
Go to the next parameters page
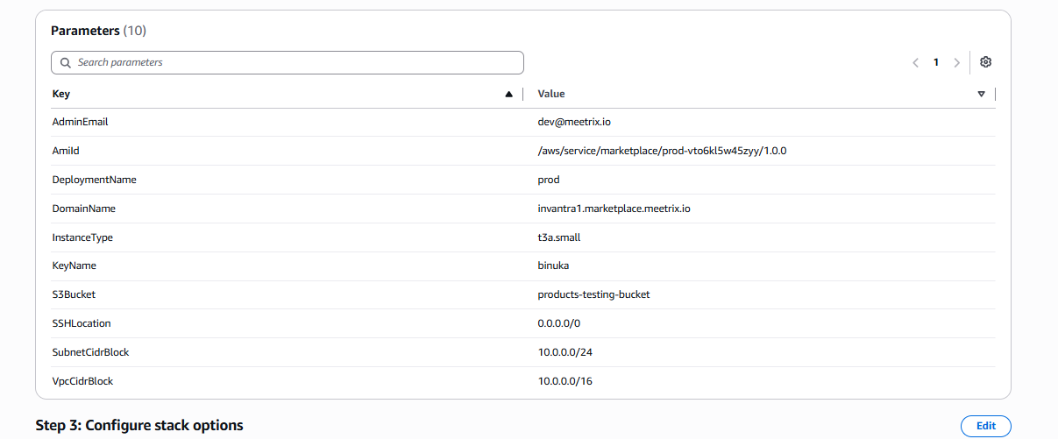pos(956,62)
